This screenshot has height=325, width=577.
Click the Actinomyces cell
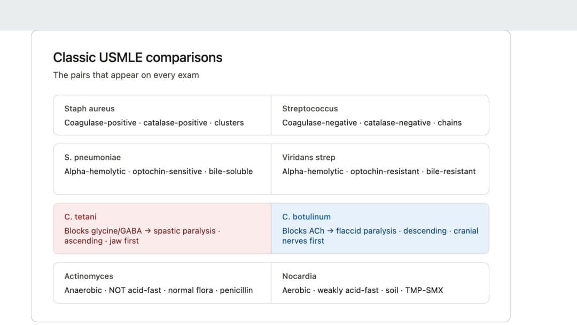(162, 283)
